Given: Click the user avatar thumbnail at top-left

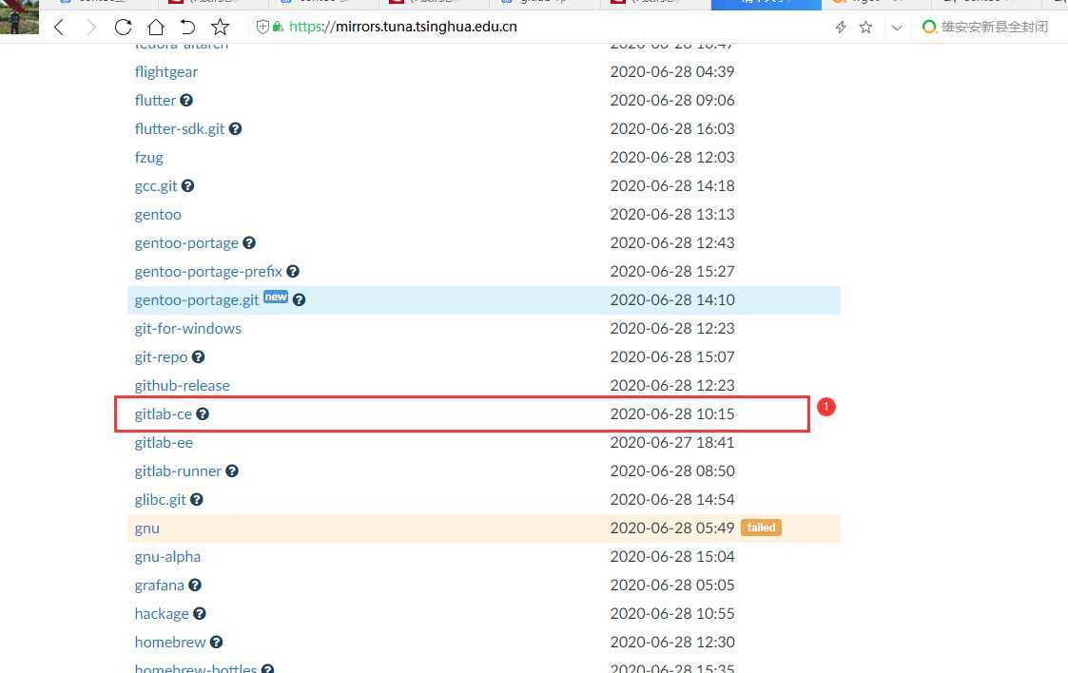Looking at the screenshot, I should tap(19, 17).
